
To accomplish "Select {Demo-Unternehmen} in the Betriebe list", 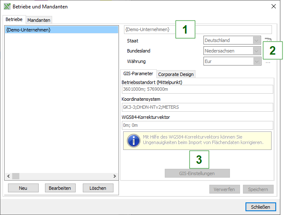I will click(x=29, y=30).
